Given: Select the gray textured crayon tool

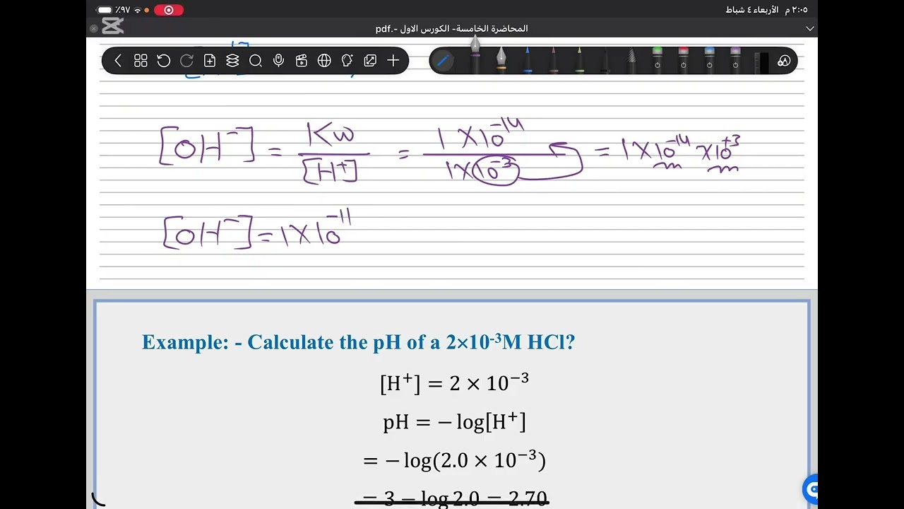Looking at the screenshot, I should 631,60.
